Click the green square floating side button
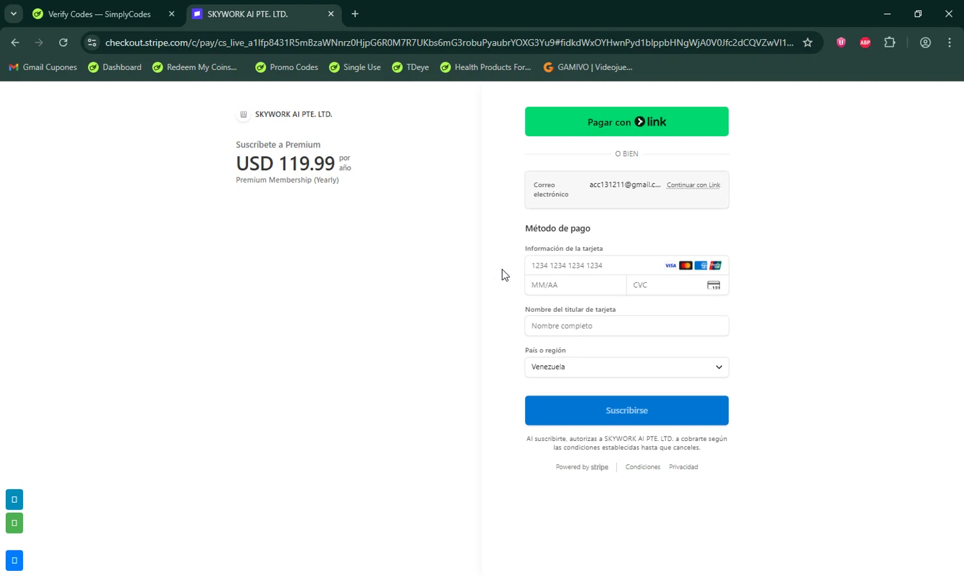 [14, 523]
